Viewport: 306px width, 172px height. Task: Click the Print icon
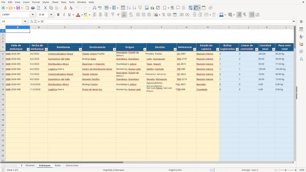click(33, 8)
